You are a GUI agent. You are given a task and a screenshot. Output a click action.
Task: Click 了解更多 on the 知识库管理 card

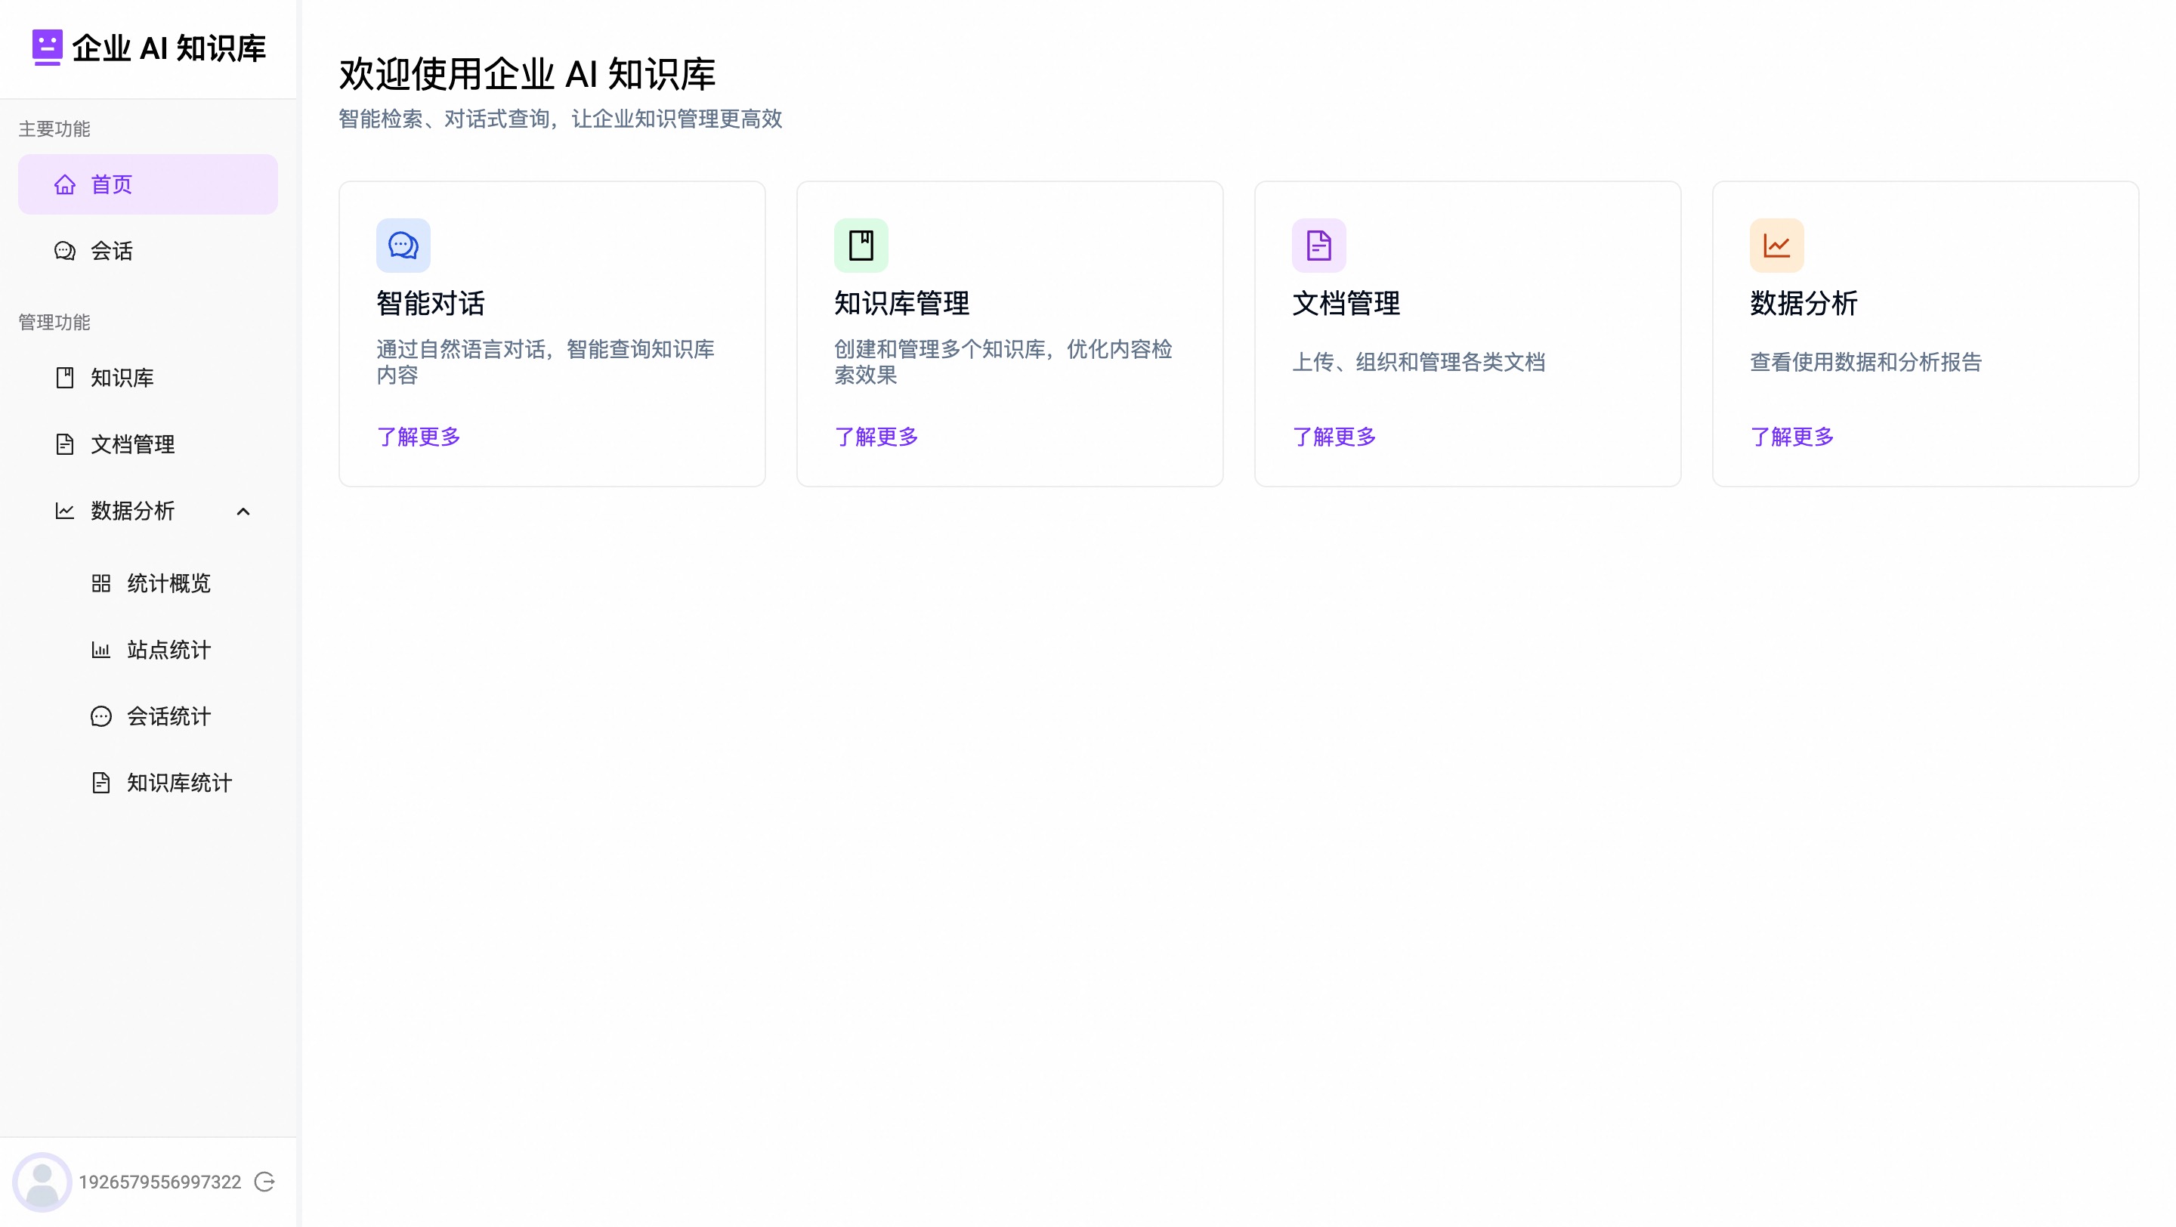point(876,437)
